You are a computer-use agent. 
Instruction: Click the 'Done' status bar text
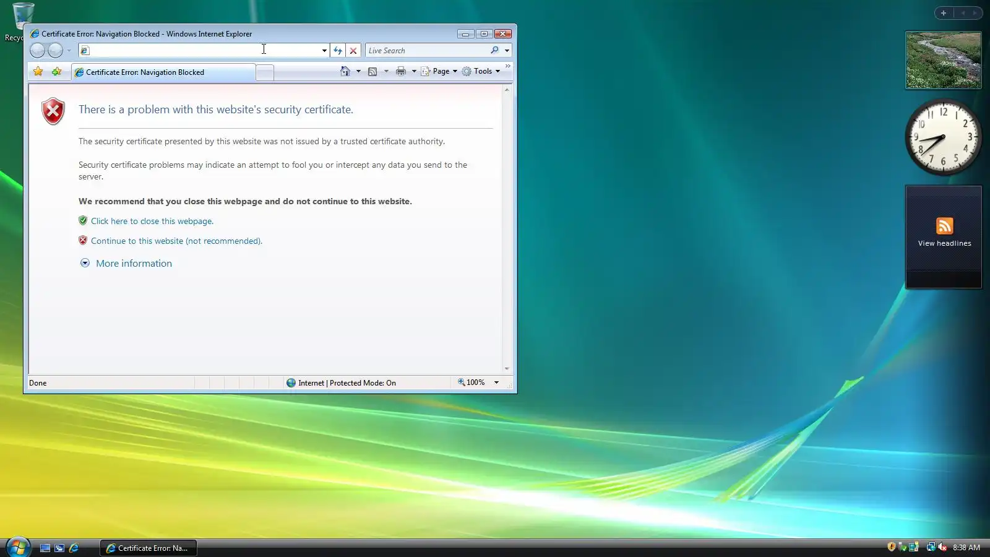[x=38, y=383]
